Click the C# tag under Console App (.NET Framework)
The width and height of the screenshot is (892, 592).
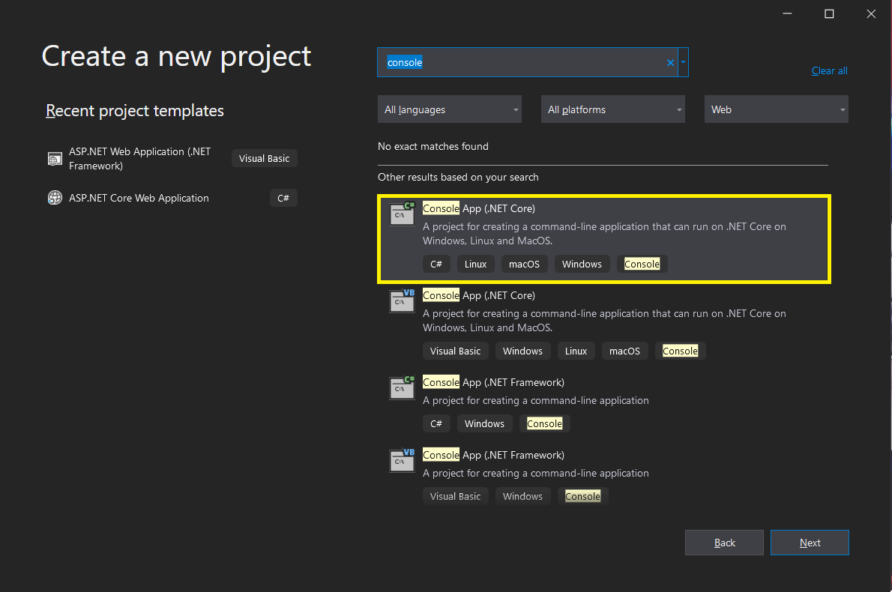pyautogui.click(x=436, y=423)
